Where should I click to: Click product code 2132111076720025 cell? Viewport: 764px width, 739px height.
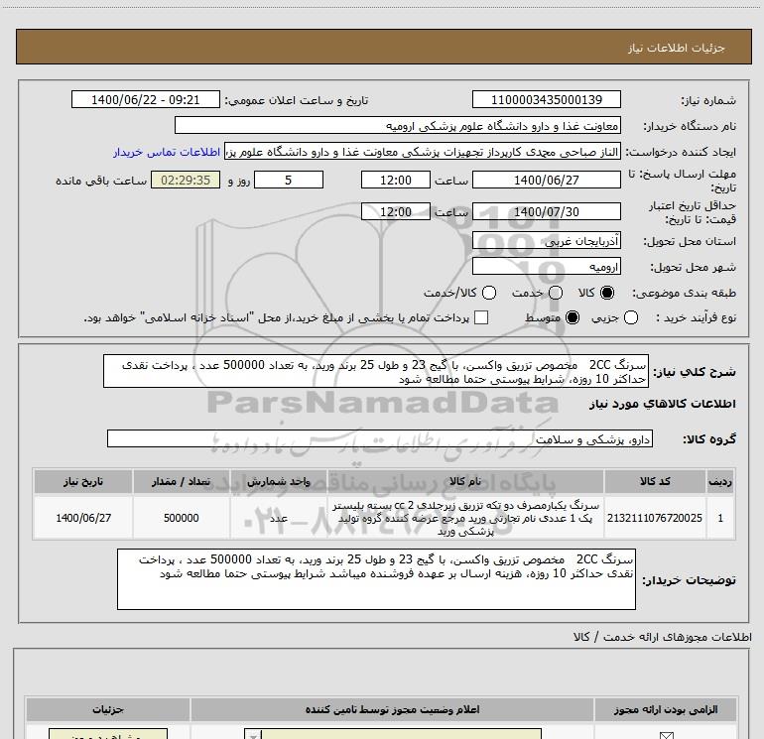655,518
